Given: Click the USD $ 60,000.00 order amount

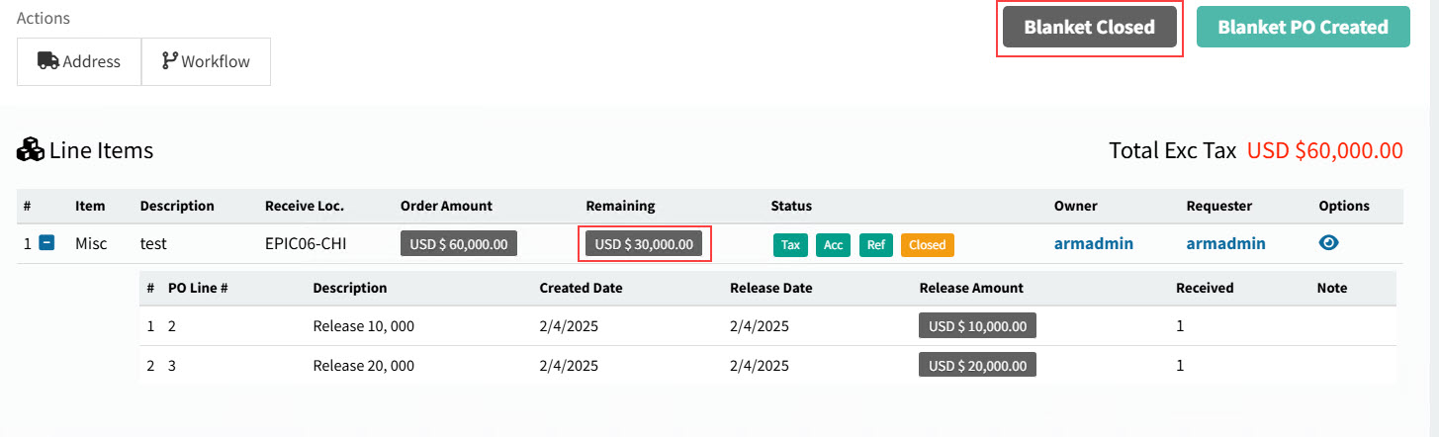Looking at the screenshot, I should click(x=459, y=243).
